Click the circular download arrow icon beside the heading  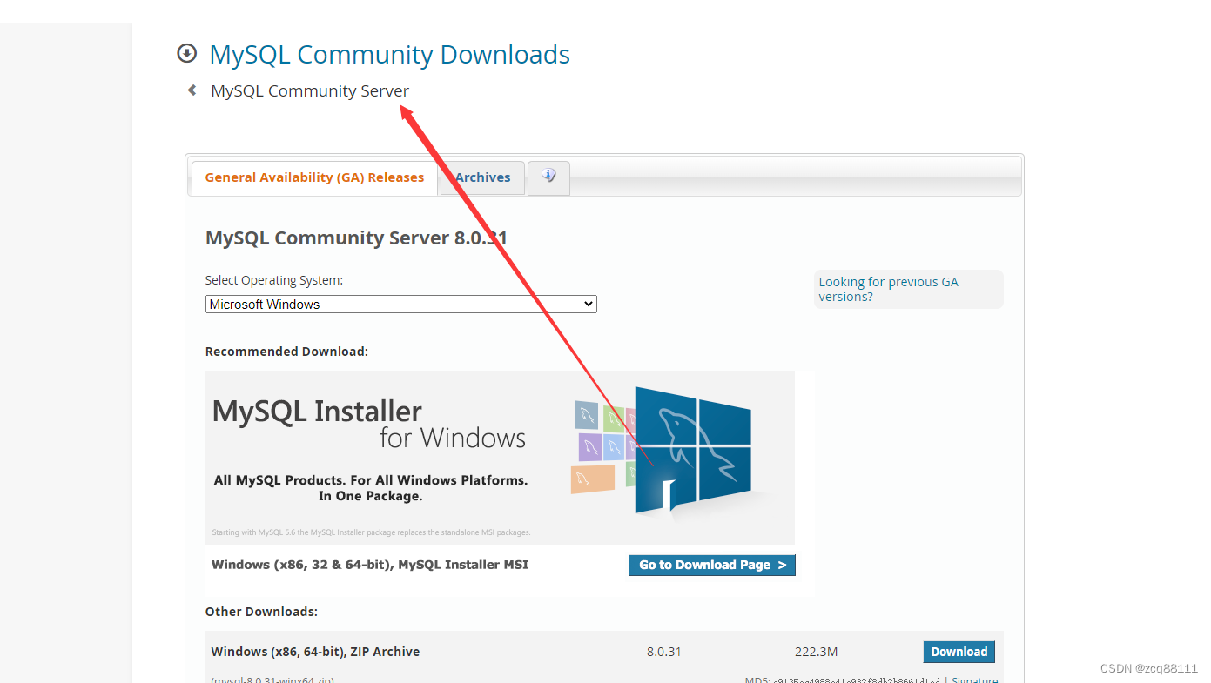coord(186,53)
